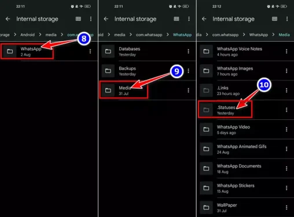Go to Android in first screen breadcrumb
The height and width of the screenshot is (217, 294).
coord(28,35)
